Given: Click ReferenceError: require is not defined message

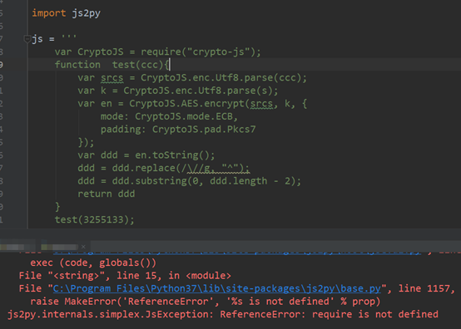Looking at the screenshot, I should (329, 314).
